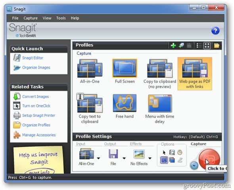Click the File output floppy disk icon
234x190 pixels.
point(113,154)
